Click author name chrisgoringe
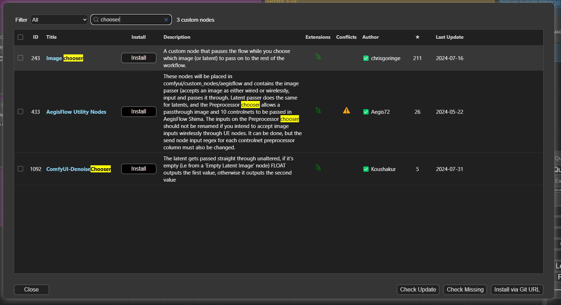Image resolution: width=561 pixels, height=305 pixels. pyautogui.click(x=386, y=58)
